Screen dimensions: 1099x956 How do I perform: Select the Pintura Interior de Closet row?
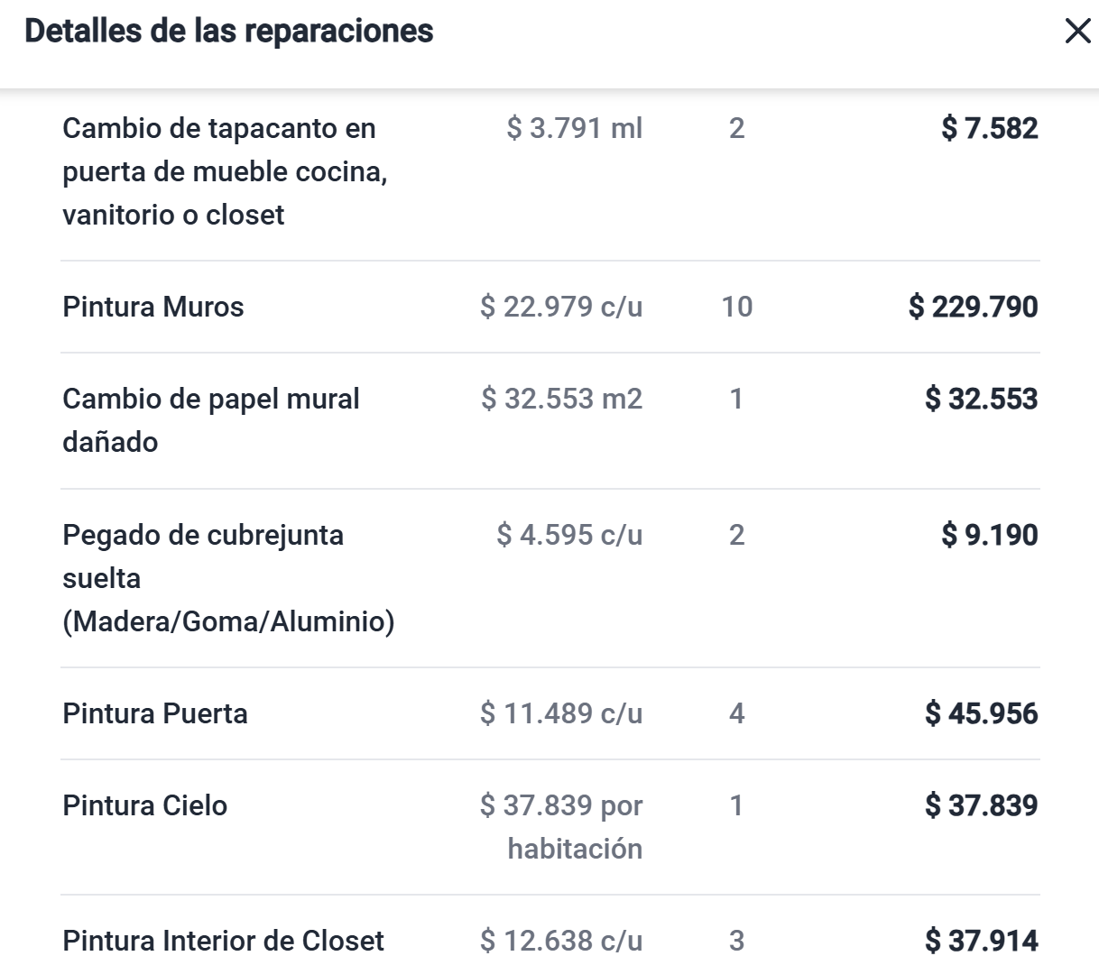[x=550, y=940]
